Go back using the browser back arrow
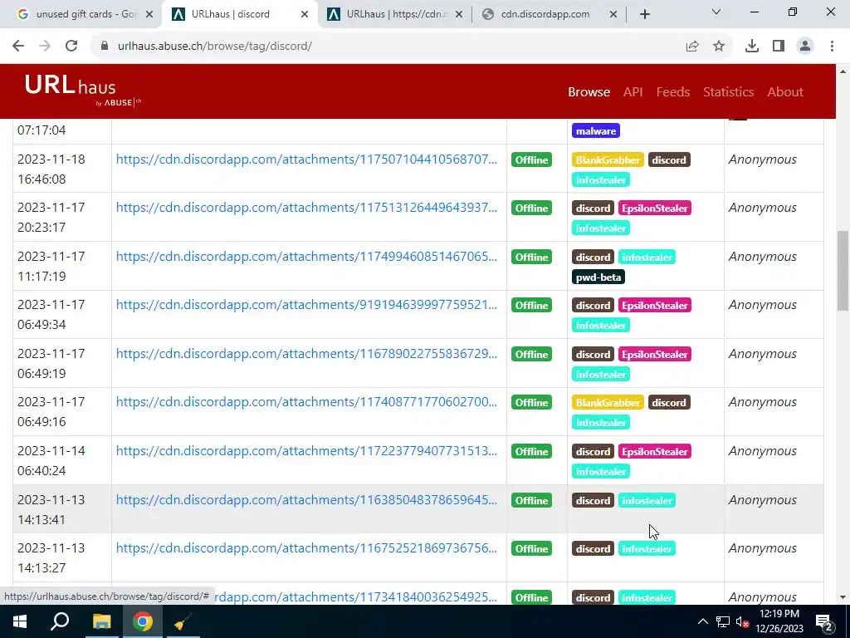Viewport: 850px width, 638px height. coord(18,47)
